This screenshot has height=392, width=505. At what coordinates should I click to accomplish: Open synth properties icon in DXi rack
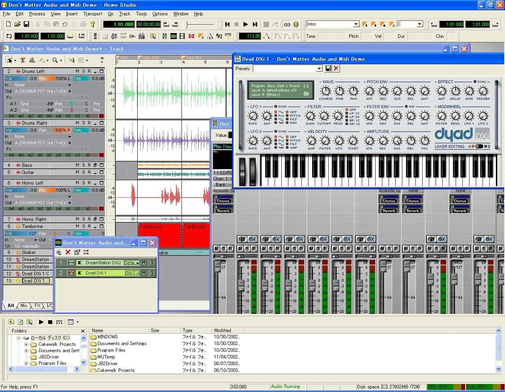[x=77, y=252]
